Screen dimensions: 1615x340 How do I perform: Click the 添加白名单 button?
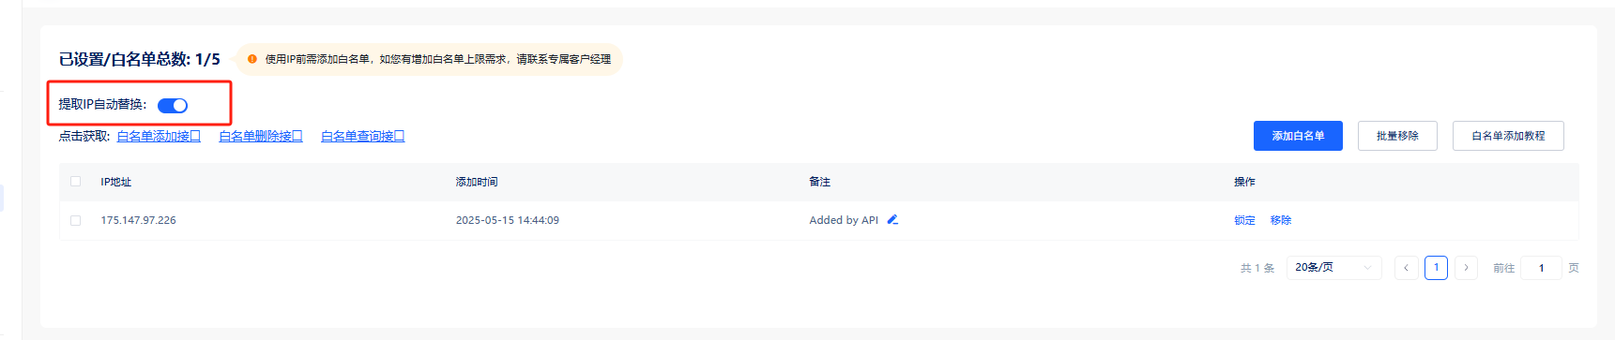click(1298, 136)
